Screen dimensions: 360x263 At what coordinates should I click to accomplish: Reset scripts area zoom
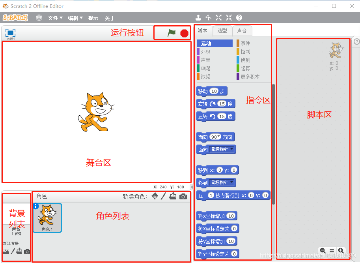click(x=332, y=251)
